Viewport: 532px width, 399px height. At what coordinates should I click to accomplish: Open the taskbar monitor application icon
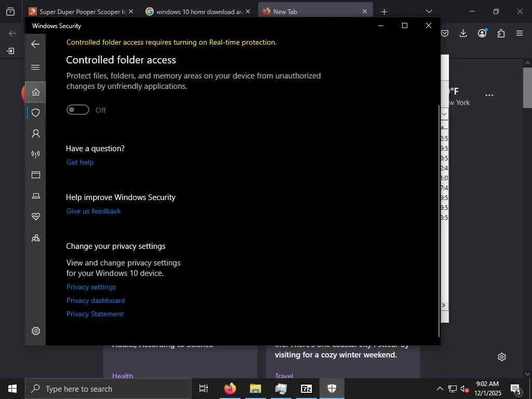coord(281,389)
